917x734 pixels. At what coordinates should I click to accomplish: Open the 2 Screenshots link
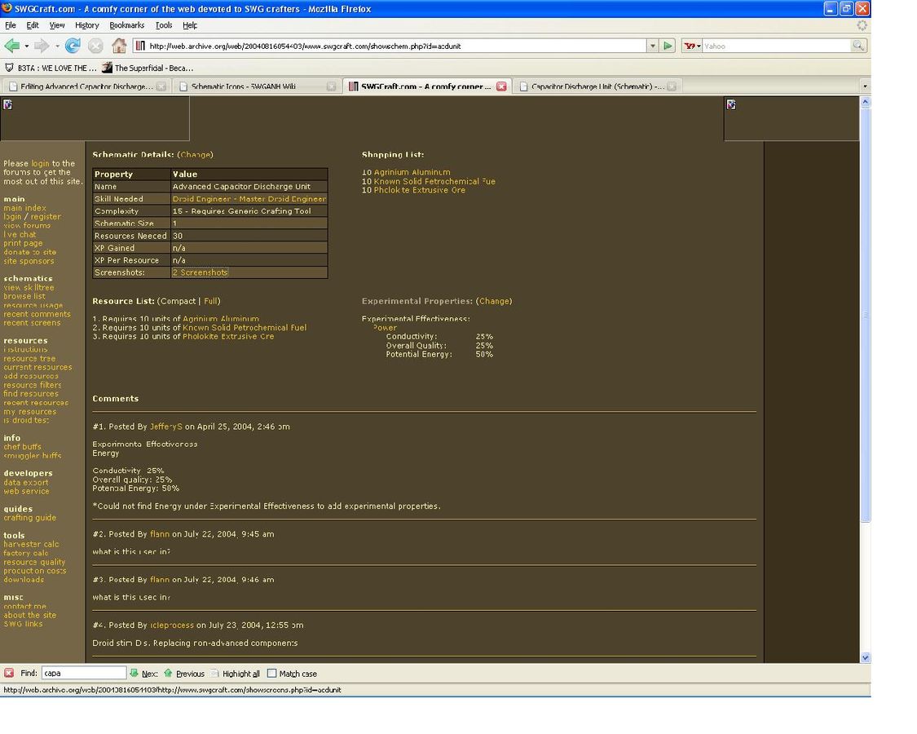tap(201, 272)
